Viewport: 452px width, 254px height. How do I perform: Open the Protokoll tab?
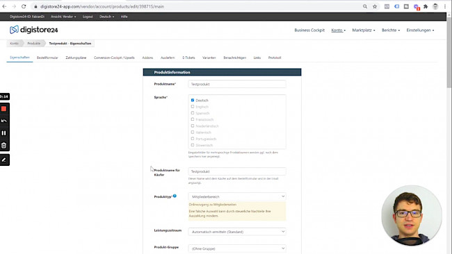pos(275,58)
